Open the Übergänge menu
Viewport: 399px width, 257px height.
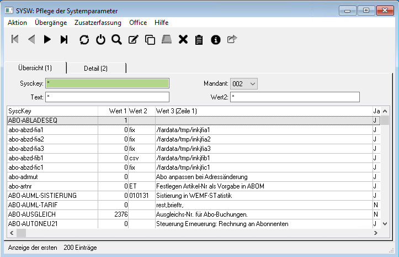click(x=51, y=23)
